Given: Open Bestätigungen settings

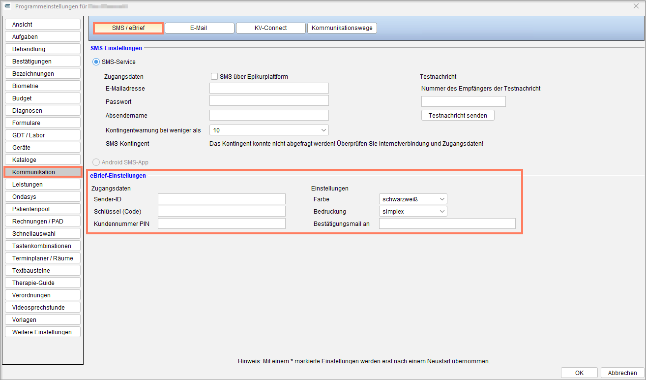Looking at the screenshot, I should tap(43, 61).
